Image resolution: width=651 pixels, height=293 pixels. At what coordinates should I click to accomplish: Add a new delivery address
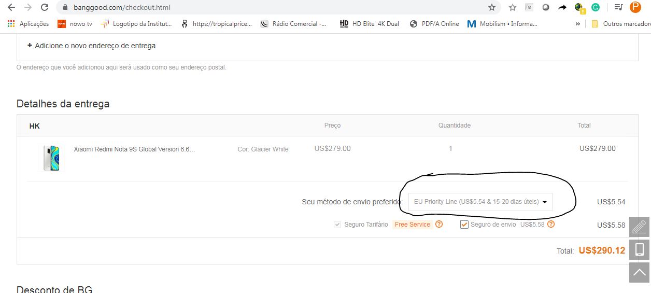[x=91, y=46]
